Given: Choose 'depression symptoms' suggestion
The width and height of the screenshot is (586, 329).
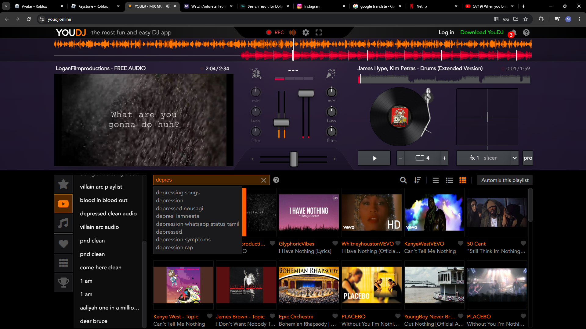Looking at the screenshot, I should (183, 239).
